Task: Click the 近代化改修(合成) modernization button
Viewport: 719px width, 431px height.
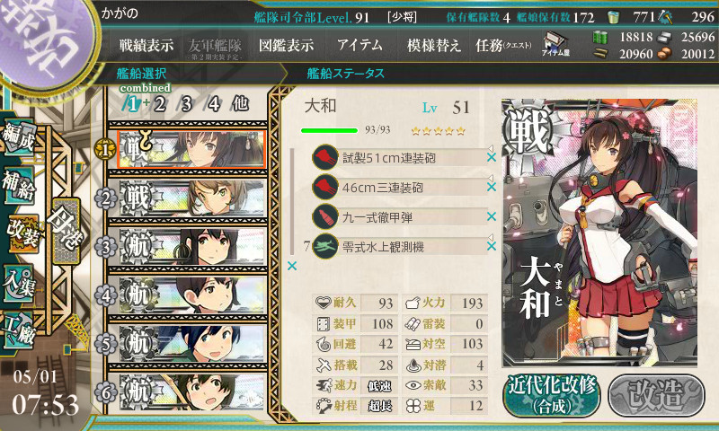Action: pos(552,395)
